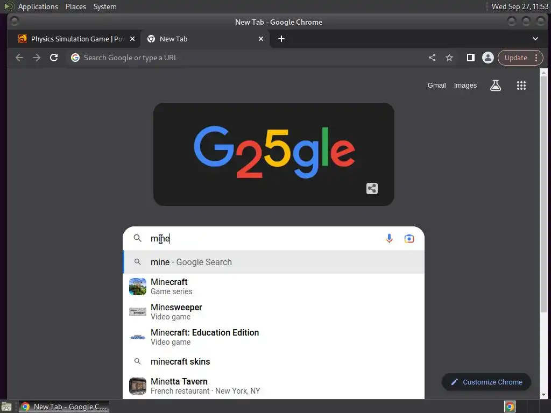Expand the tab search chevron
The image size is (551, 413).
(535, 39)
